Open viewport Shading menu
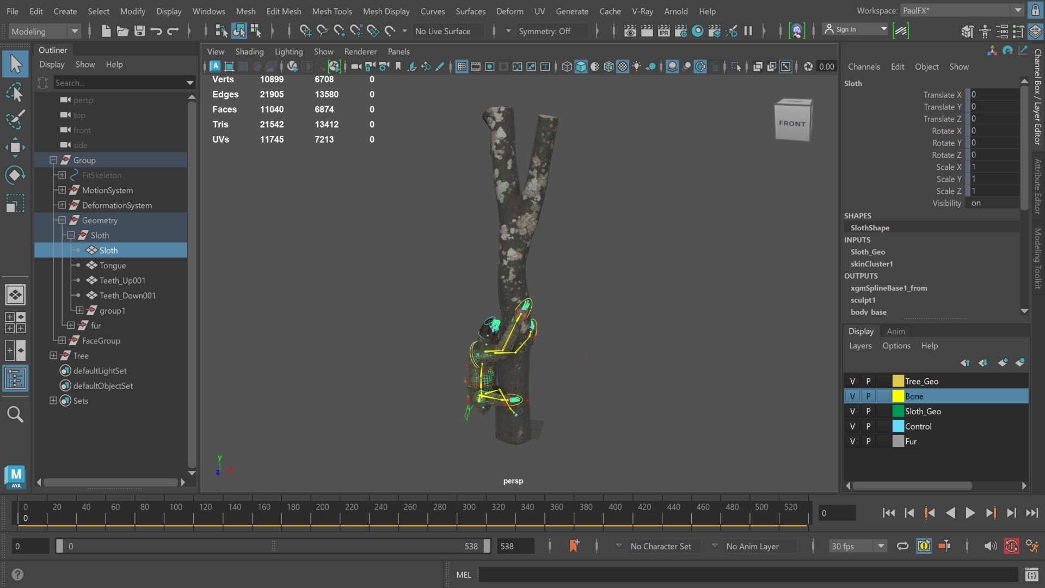This screenshot has width=1045, height=588. pos(249,52)
